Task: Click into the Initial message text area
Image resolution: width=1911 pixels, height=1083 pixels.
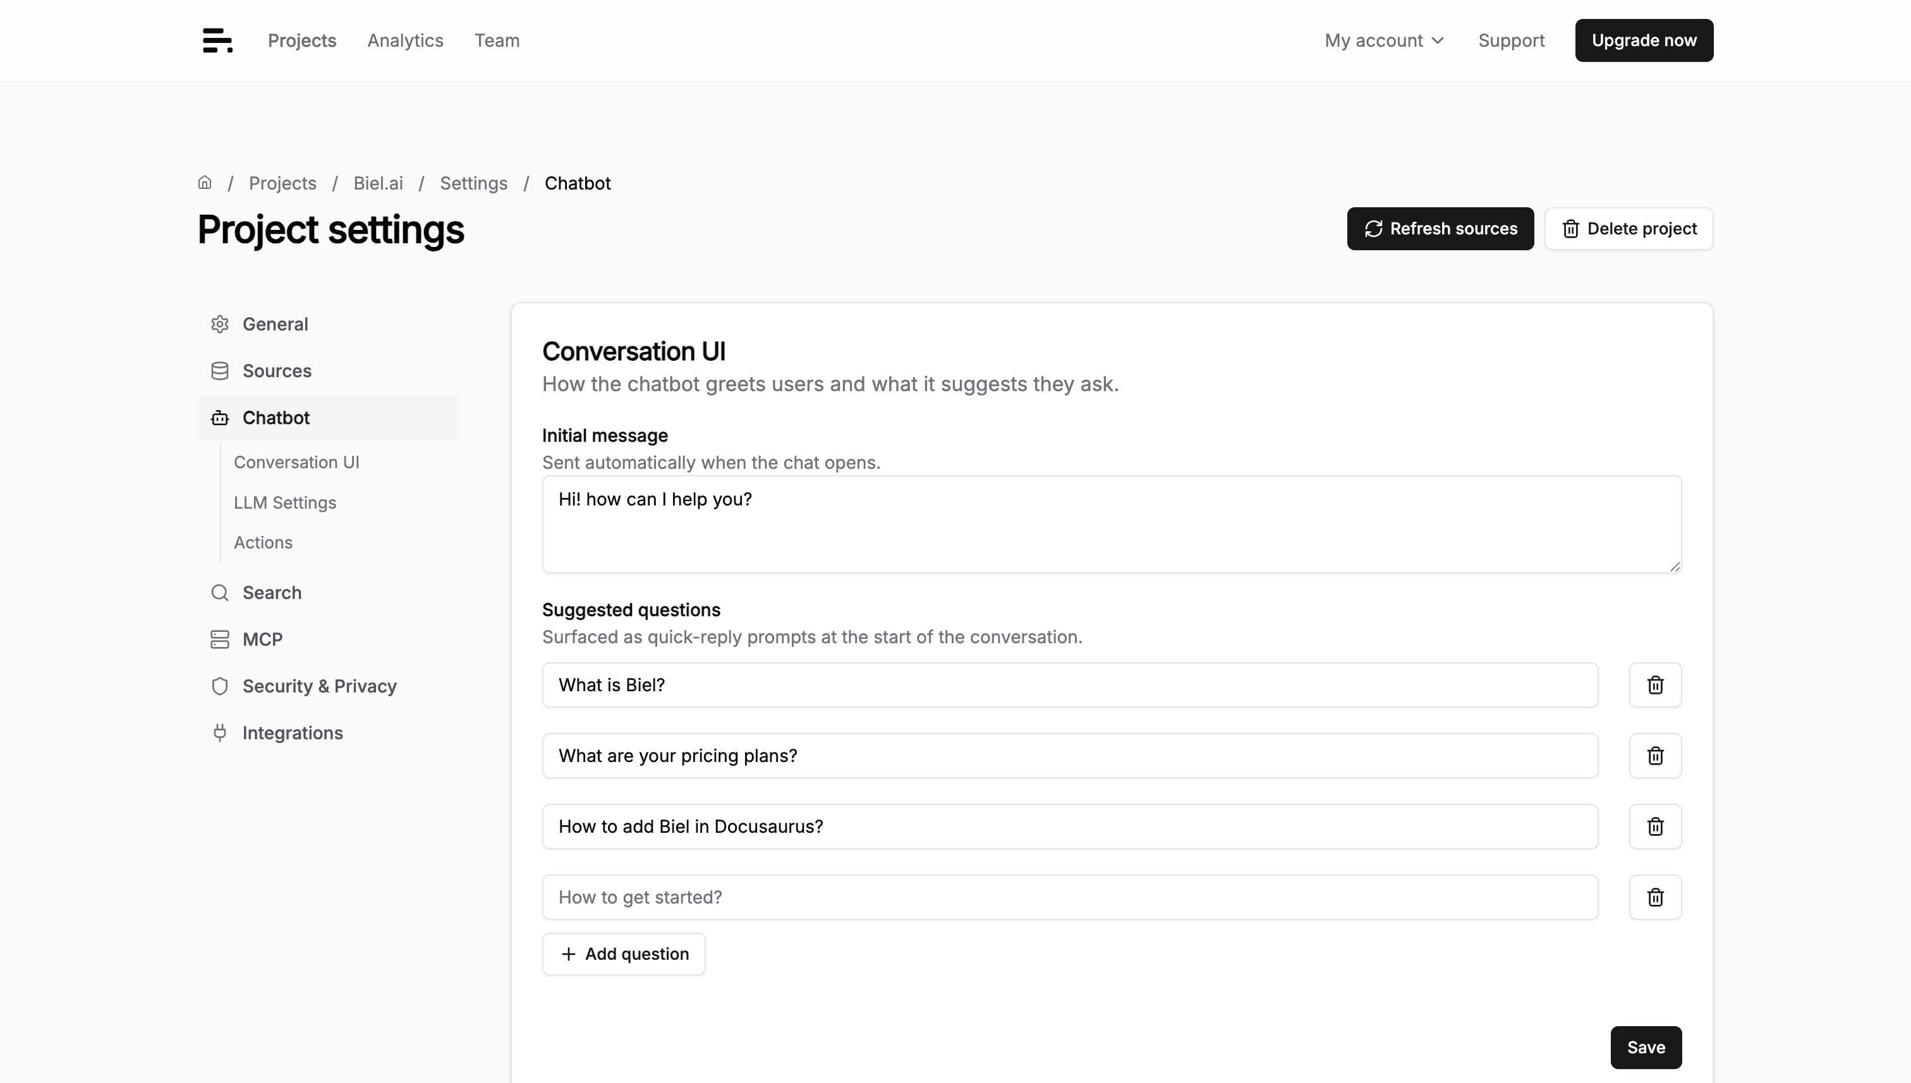Action: tap(1112, 524)
